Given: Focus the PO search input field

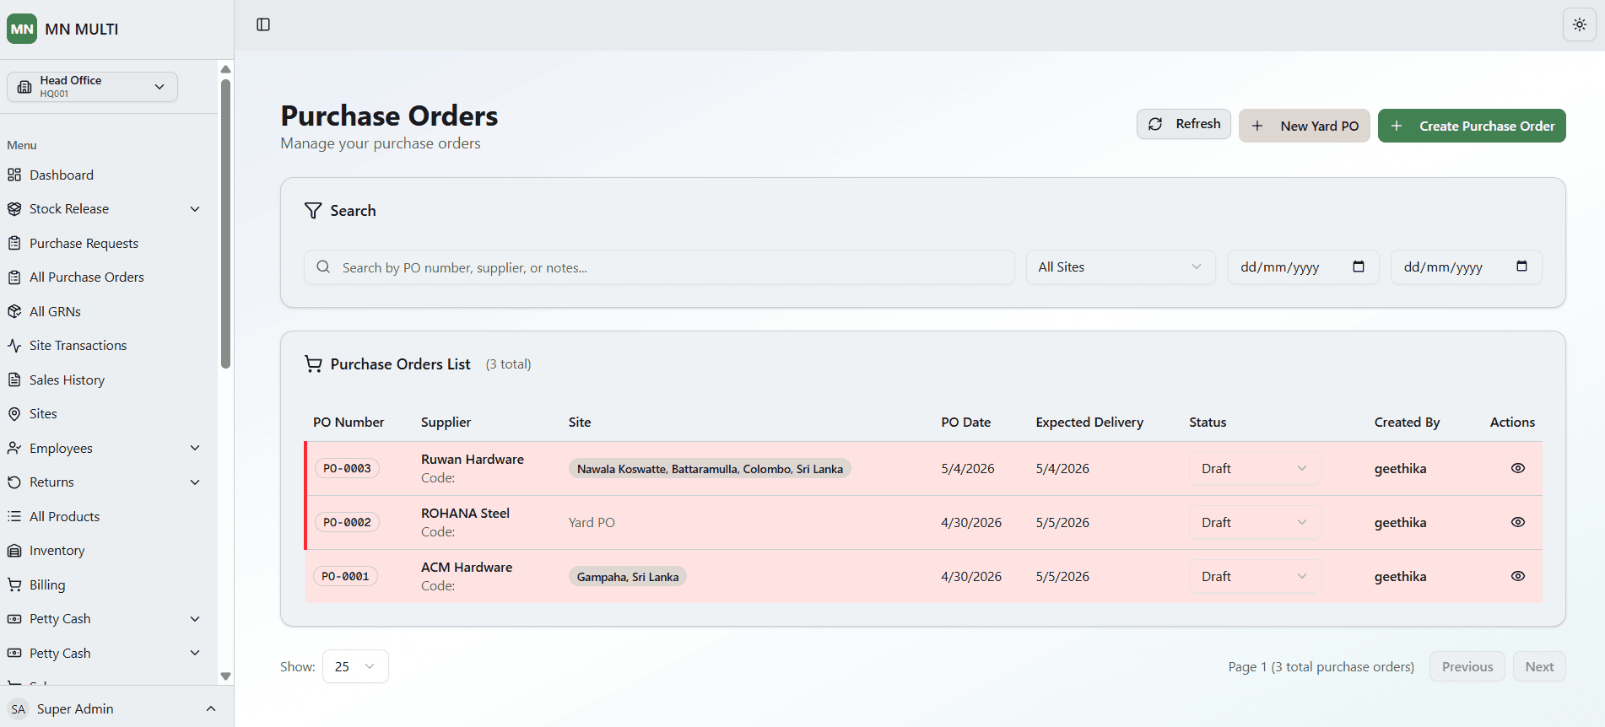Looking at the screenshot, I should click(x=659, y=267).
